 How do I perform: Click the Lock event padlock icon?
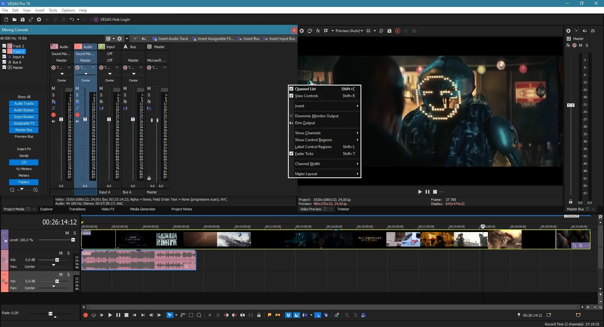tap(259, 315)
